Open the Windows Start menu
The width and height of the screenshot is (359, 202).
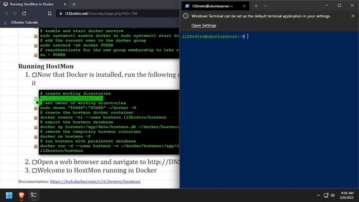(9, 195)
